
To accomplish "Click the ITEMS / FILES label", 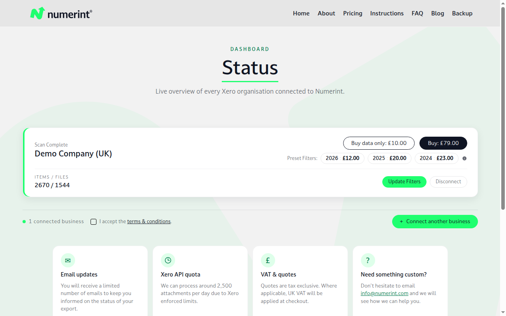I will coord(51,177).
